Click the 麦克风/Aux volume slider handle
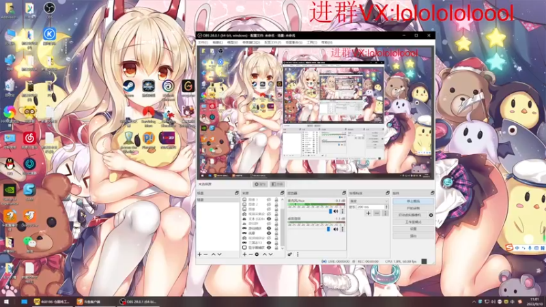The height and width of the screenshot is (307, 546). 330,211
